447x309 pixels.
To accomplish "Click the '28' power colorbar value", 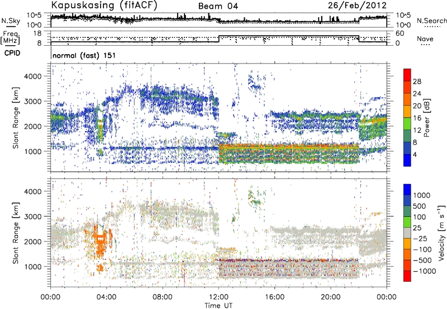I will (417, 81).
